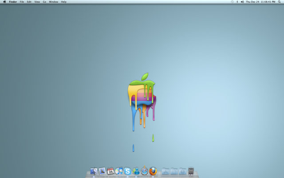
Task: Click the Time Machine menu bar icon
Action: coord(232,2)
